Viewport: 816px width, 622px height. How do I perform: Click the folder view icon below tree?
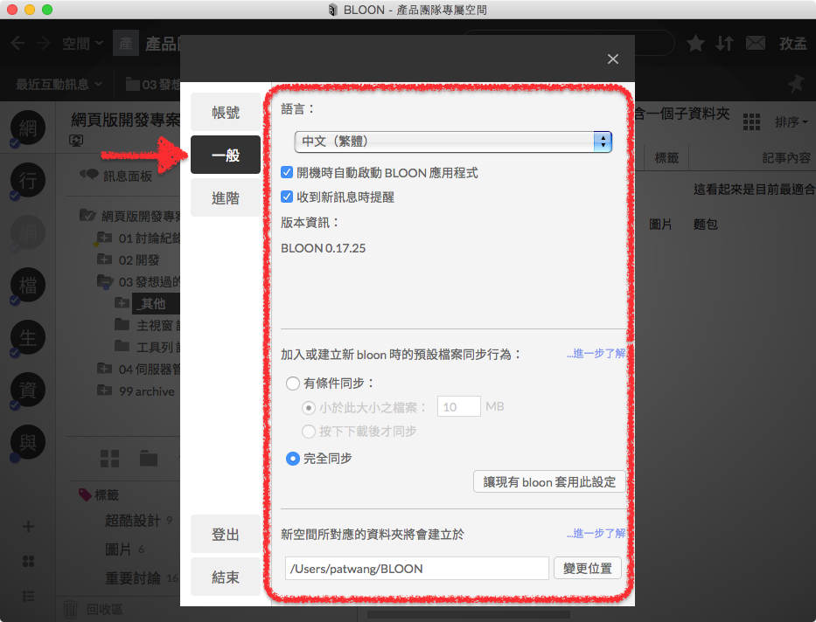tap(149, 459)
